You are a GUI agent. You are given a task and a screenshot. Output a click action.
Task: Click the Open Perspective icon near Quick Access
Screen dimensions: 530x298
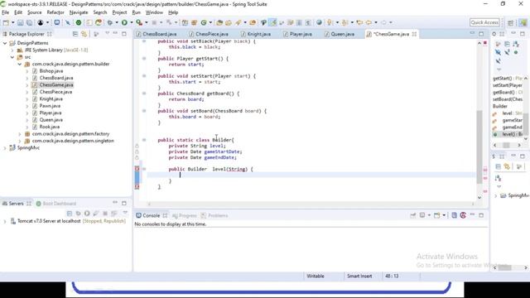click(x=510, y=22)
